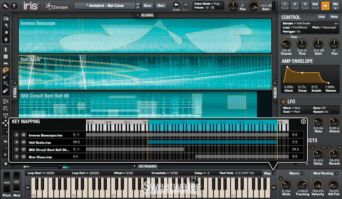Click the clear selection icon
This screenshot has height=199, width=342.
click(5, 130)
